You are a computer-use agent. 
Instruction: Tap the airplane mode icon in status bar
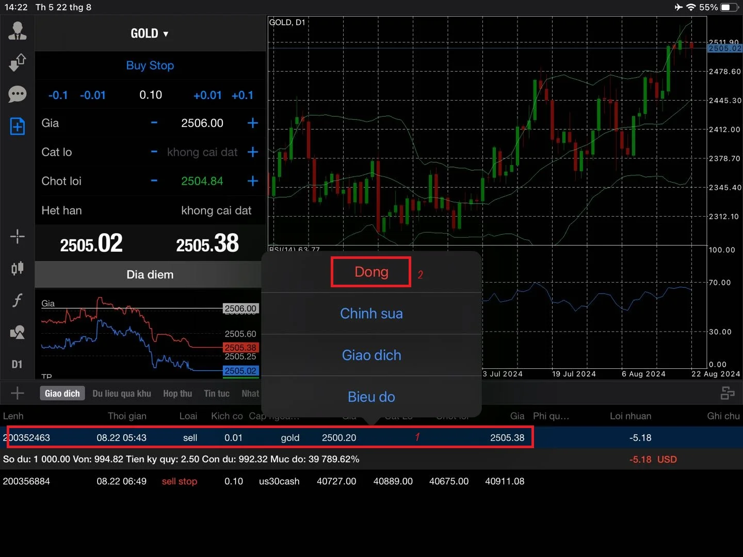(679, 7)
